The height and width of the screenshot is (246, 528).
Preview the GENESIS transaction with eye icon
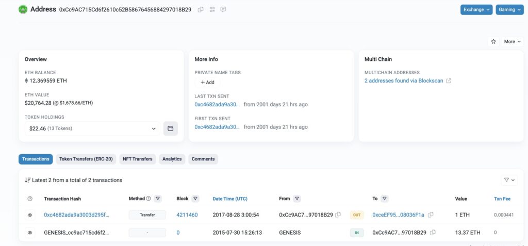[30, 233]
